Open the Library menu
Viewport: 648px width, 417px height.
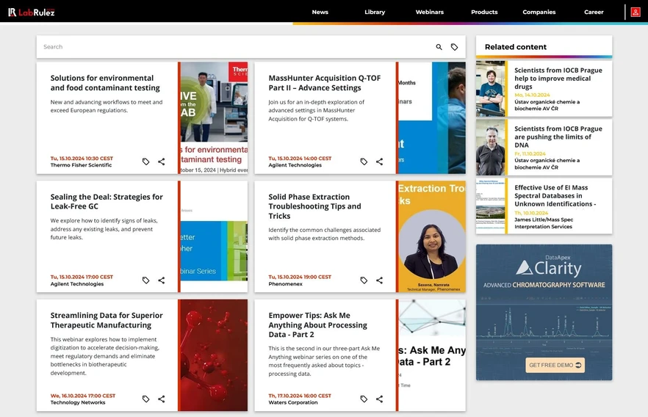pos(375,12)
